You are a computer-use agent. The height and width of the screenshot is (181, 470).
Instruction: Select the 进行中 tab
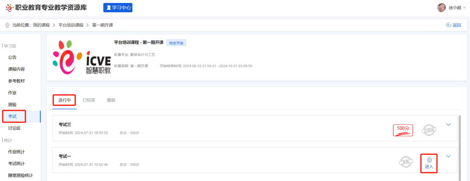pos(65,100)
